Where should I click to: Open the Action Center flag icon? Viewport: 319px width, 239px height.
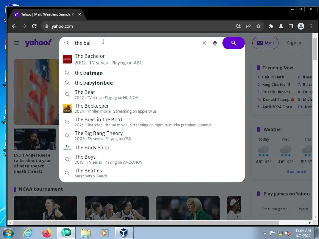[272, 233]
